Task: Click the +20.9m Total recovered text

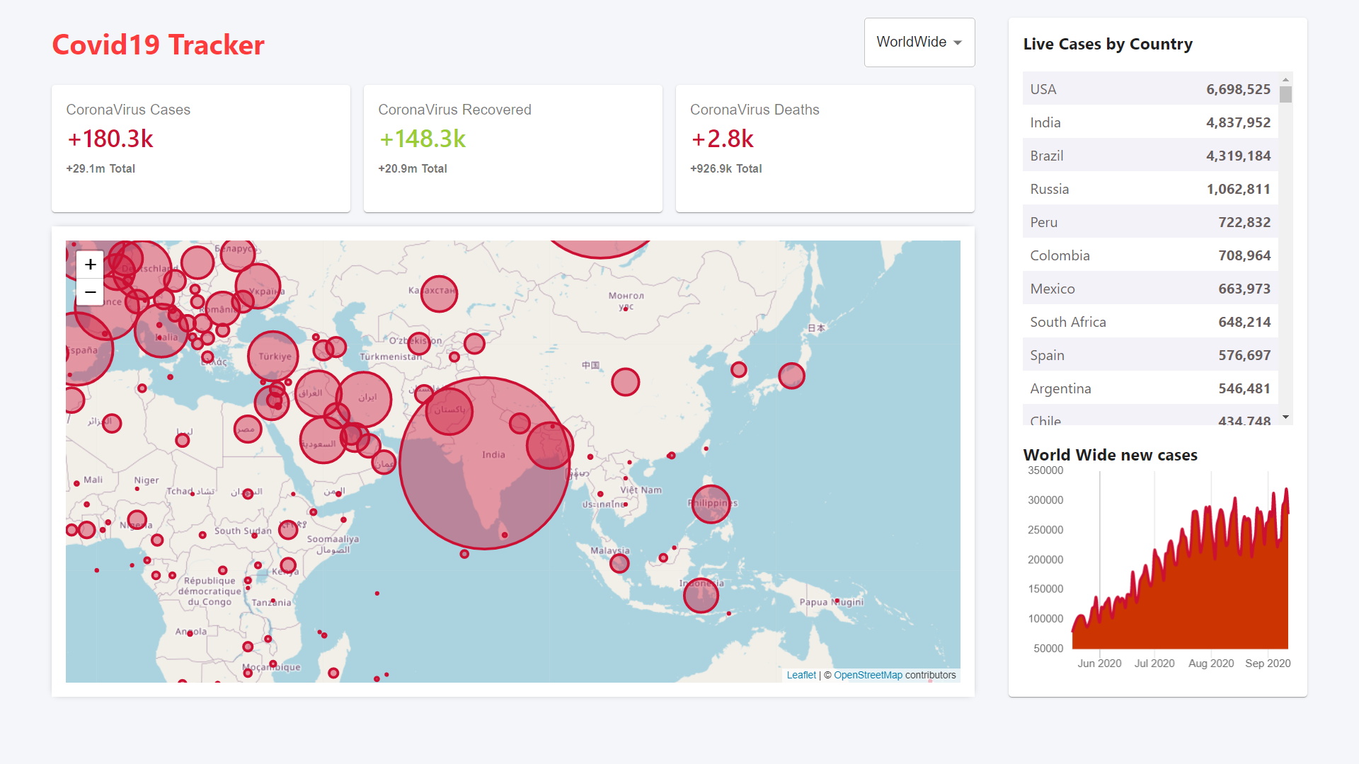Action: pyautogui.click(x=413, y=168)
